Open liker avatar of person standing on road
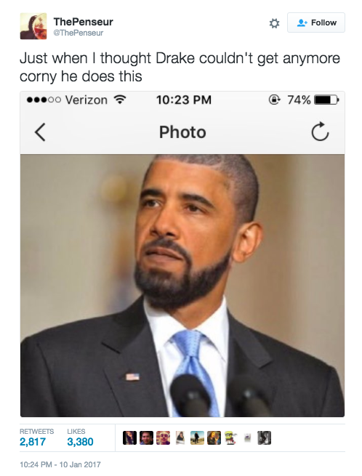Image resolution: width=362 pixels, height=476 pixels. coord(197,438)
